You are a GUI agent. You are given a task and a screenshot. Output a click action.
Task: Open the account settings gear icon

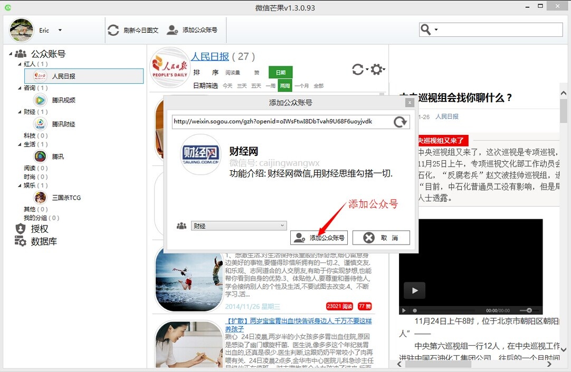coord(377,69)
